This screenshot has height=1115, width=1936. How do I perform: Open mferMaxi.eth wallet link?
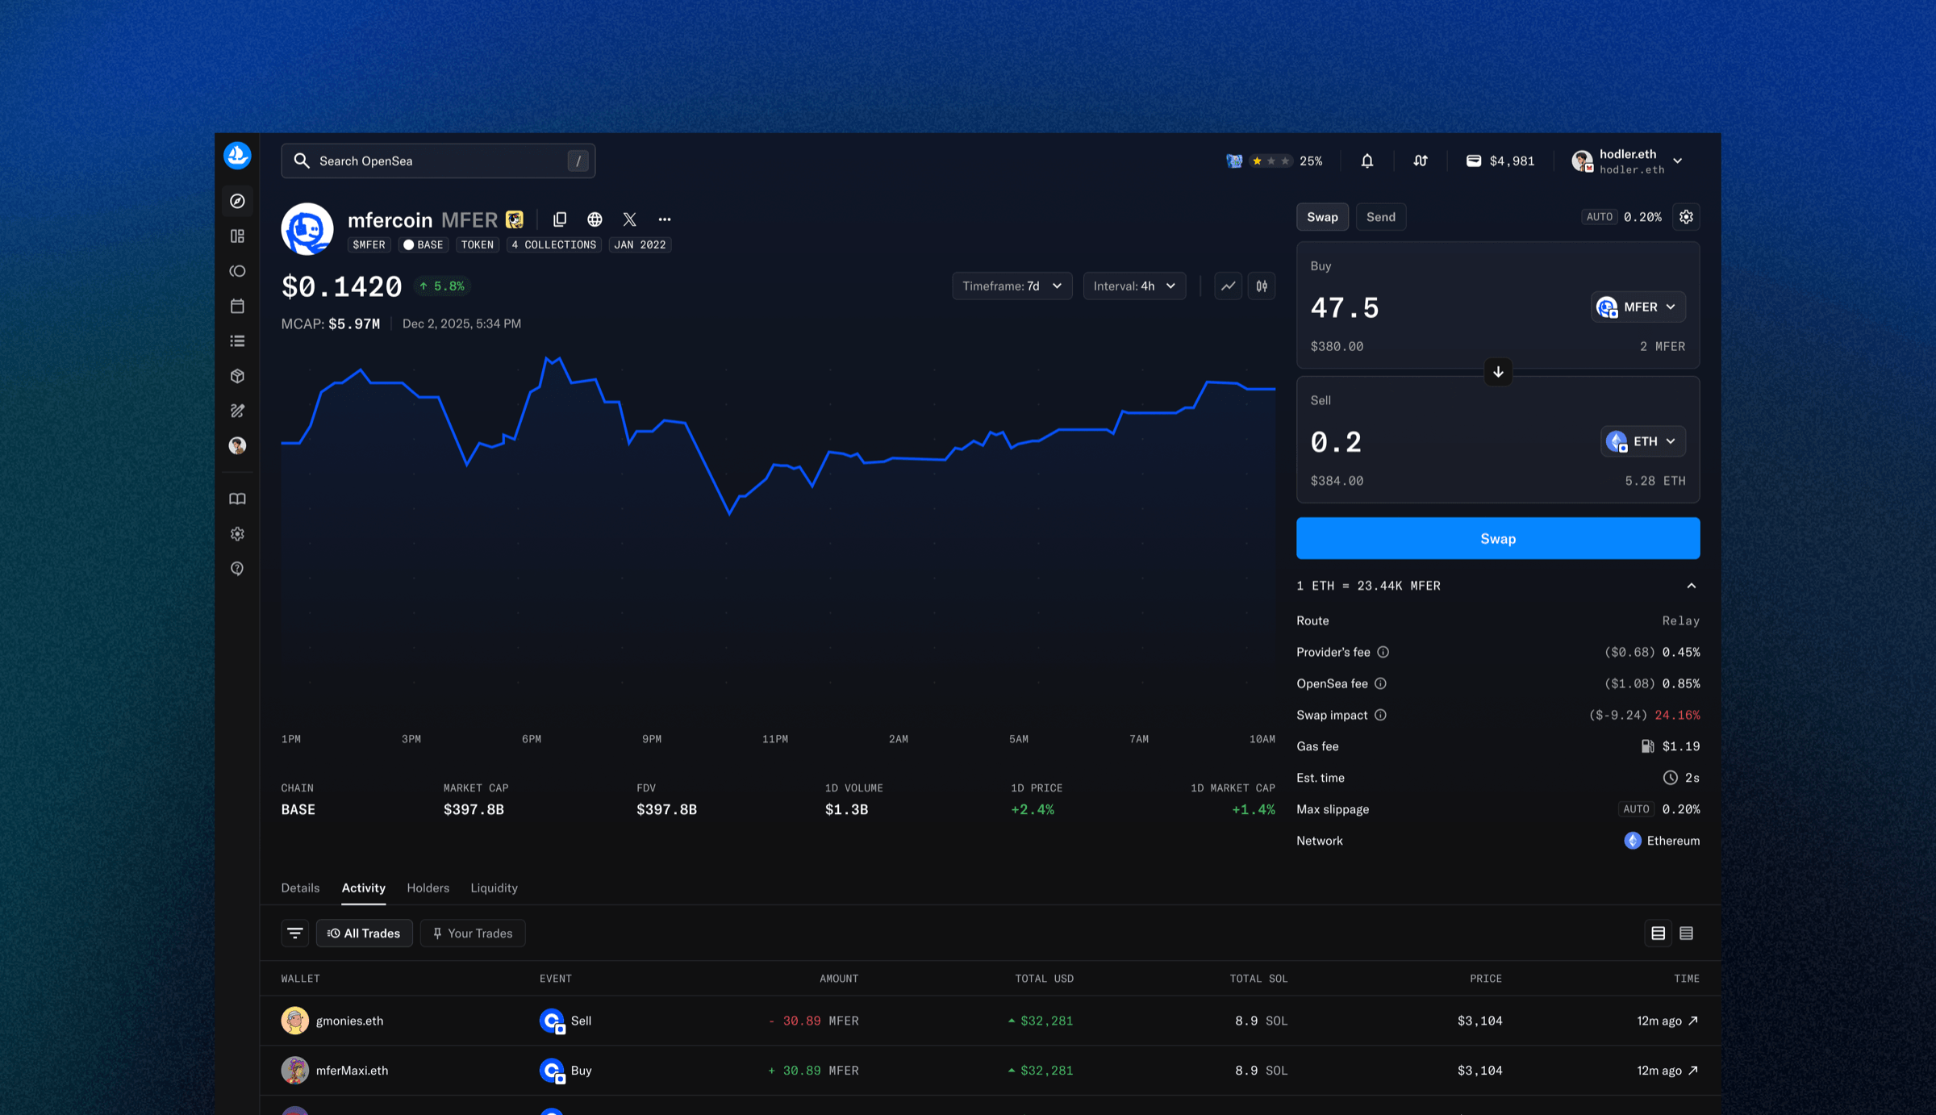pos(335,1071)
